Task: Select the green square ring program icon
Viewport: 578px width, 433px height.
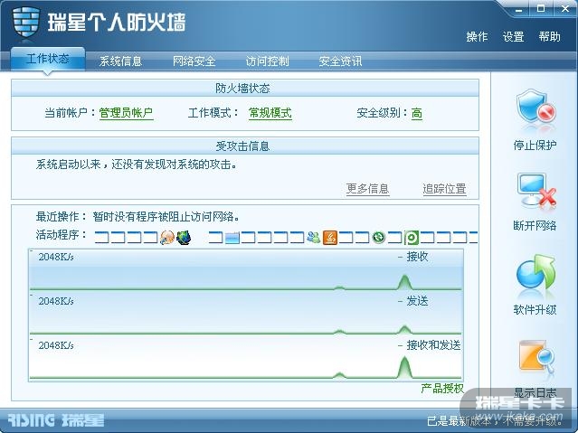Action: 412,238
